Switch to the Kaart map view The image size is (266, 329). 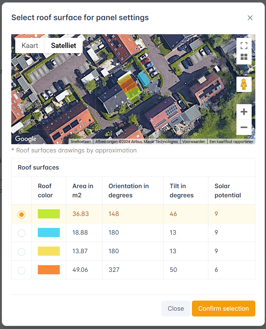(30, 46)
